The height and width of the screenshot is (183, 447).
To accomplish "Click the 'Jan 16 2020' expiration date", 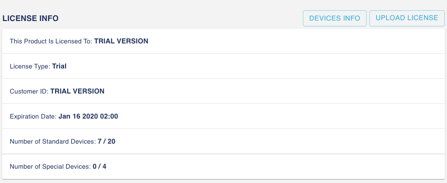I will (x=77, y=116).
